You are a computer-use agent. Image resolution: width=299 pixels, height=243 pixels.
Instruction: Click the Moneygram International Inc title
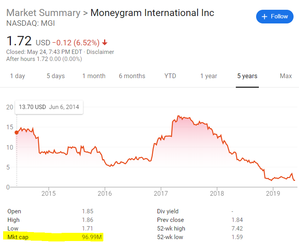click(152, 13)
